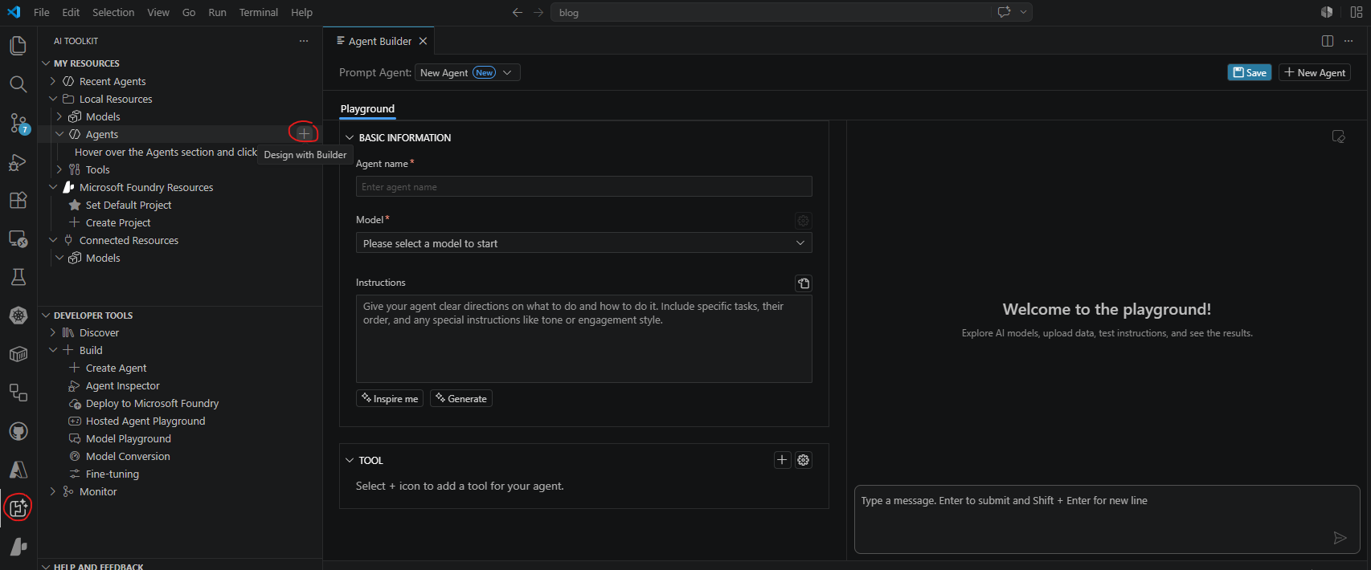Open the Extensions view
The height and width of the screenshot is (570, 1371).
click(x=18, y=201)
